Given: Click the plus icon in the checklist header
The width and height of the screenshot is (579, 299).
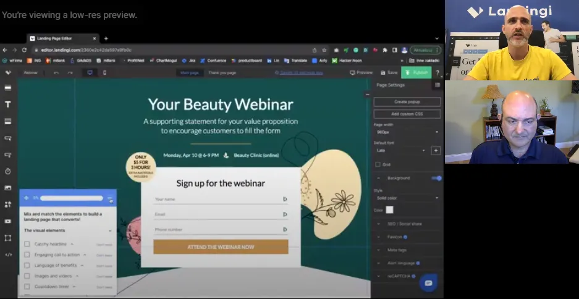Looking at the screenshot, I should (26, 198).
